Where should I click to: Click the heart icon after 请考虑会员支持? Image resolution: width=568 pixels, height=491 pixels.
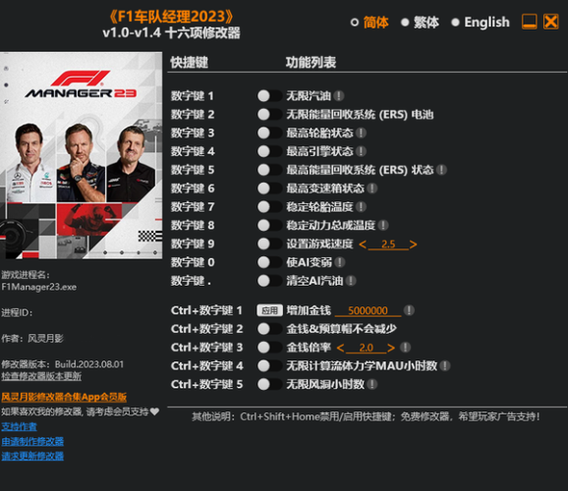pyautogui.click(x=154, y=411)
